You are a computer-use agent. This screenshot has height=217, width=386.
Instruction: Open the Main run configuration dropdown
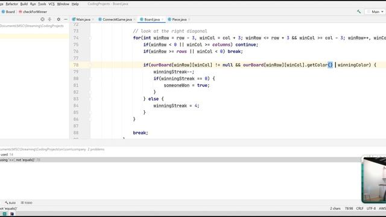coord(375,11)
